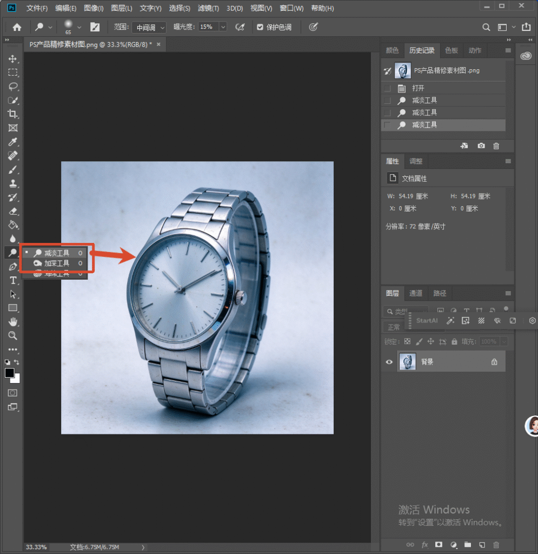Viewport: 538px width, 554px height.
Task: Pick the Eyedropper tool
Action: pyautogui.click(x=13, y=142)
